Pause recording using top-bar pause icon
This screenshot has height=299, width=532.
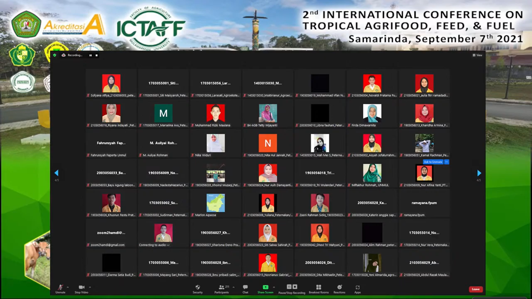tap(90, 55)
